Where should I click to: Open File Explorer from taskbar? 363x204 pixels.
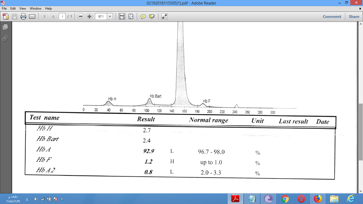pyautogui.click(x=334, y=199)
